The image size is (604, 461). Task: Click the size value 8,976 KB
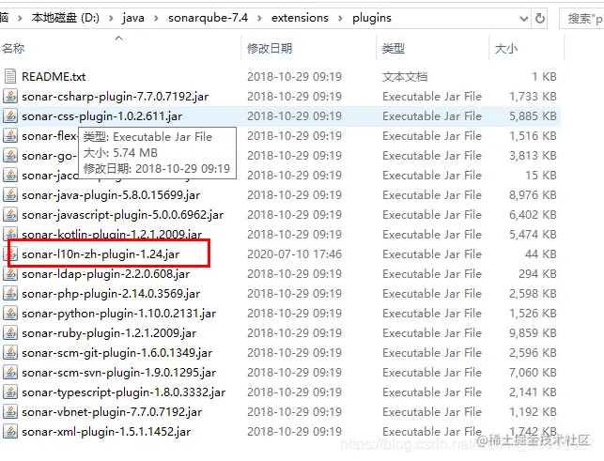point(533,195)
